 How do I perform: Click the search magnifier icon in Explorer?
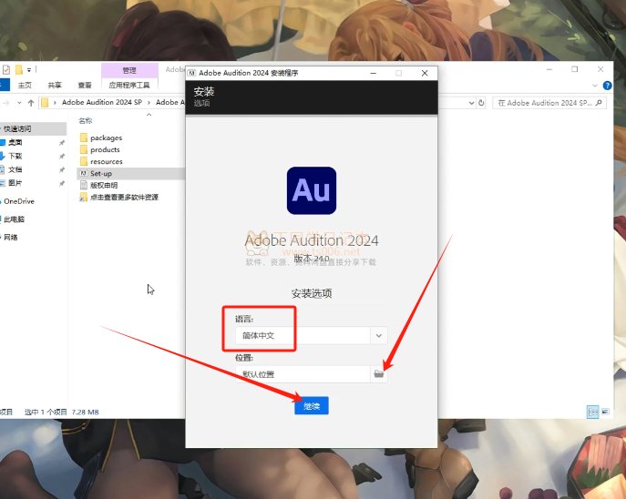tap(599, 103)
